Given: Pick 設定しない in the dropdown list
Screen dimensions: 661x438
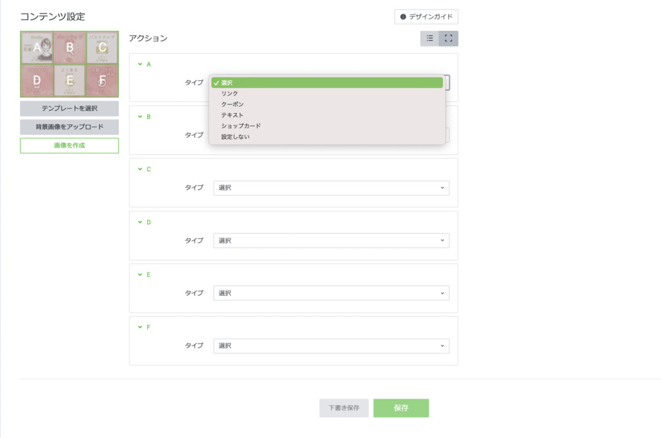Looking at the screenshot, I should pyautogui.click(x=235, y=136).
